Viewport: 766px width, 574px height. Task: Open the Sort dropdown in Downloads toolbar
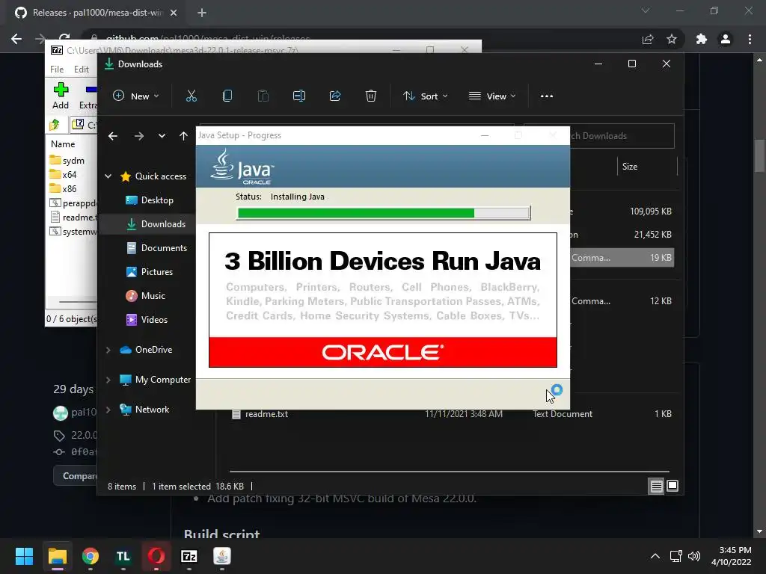pyautogui.click(x=425, y=96)
